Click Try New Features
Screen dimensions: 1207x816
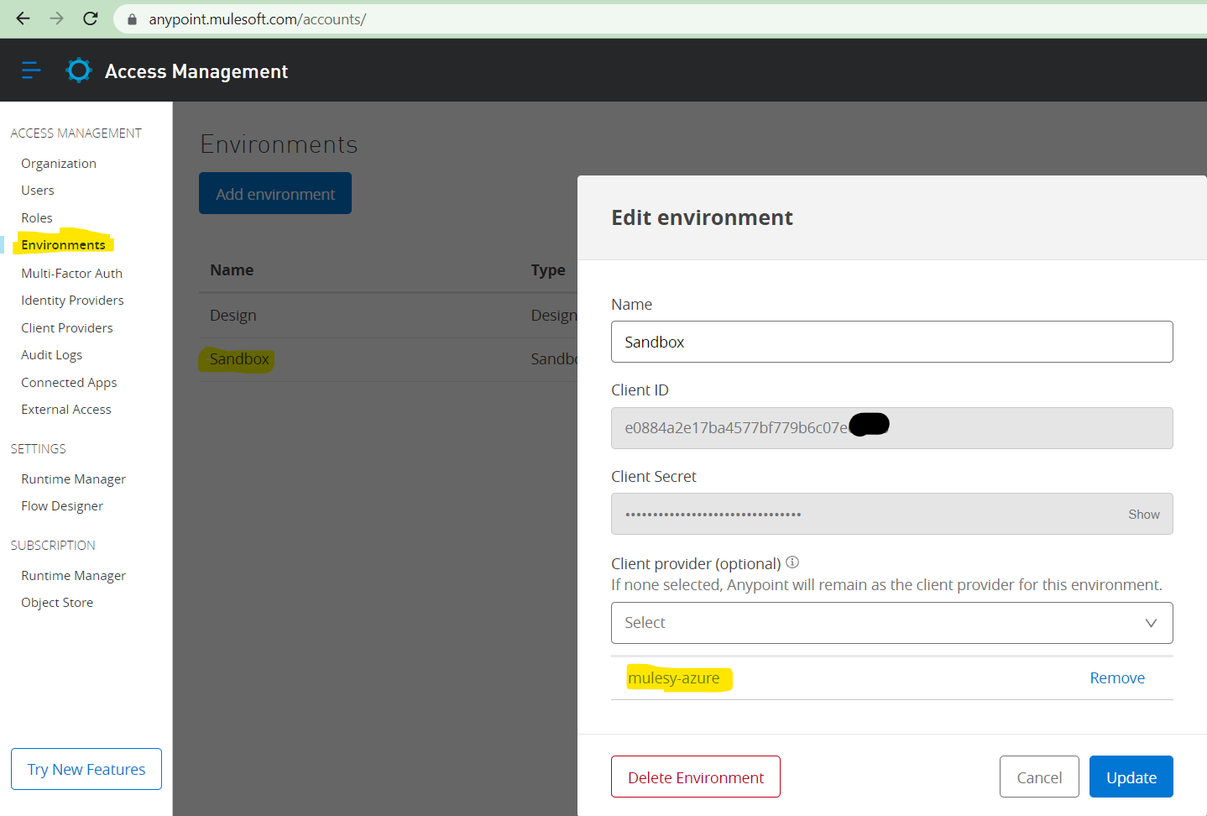(x=86, y=768)
